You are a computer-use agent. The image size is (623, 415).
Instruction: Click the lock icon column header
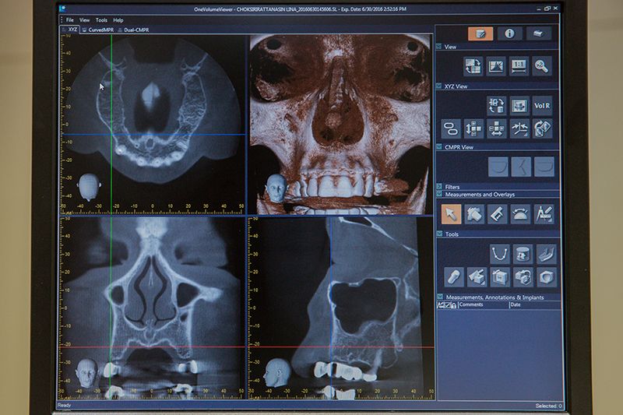tap(453, 305)
